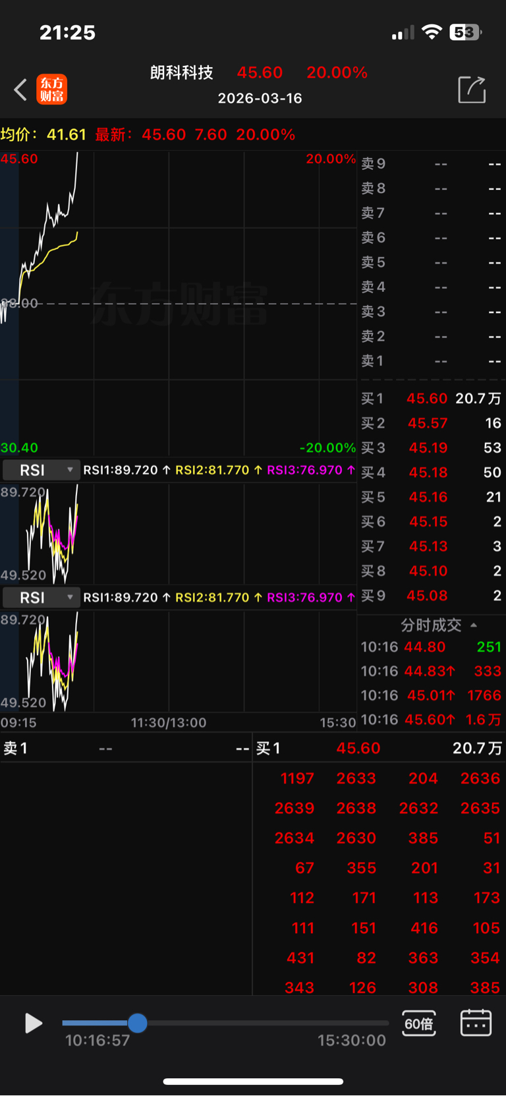The image size is (506, 1096).
Task: Click the replay progress slider handle
Action: pyautogui.click(x=138, y=1023)
